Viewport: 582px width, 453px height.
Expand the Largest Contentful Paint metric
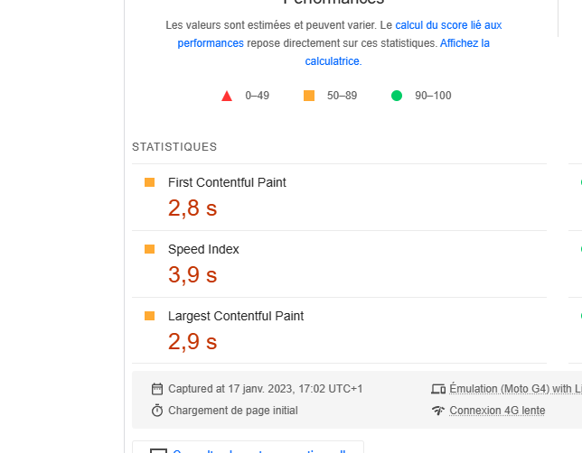tap(236, 316)
